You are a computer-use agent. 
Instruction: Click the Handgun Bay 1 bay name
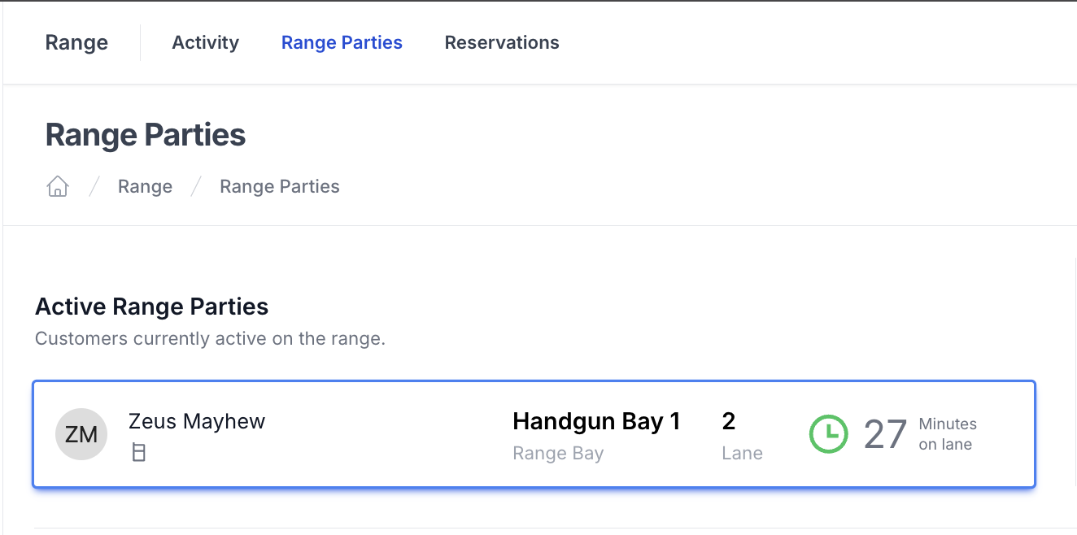click(596, 421)
